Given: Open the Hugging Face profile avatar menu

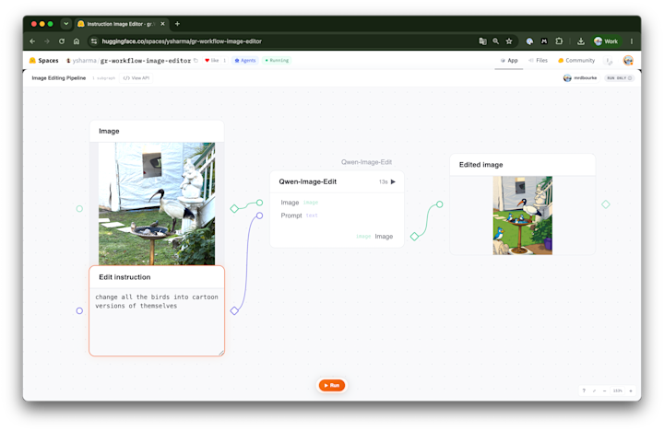Looking at the screenshot, I should tap(628, 61).
